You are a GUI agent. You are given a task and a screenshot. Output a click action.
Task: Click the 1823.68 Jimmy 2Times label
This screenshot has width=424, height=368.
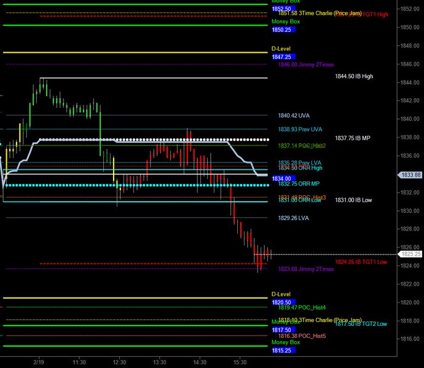click(306, 269)
